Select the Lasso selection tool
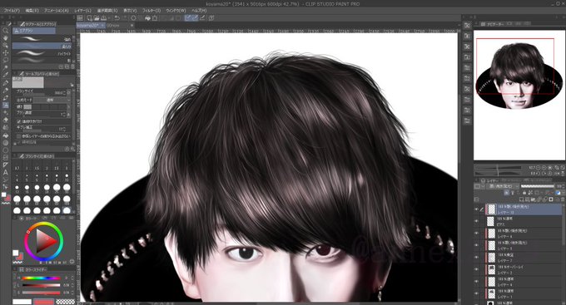Image resolution: width=566 pixels, height=305 pixels. point(6,60)
